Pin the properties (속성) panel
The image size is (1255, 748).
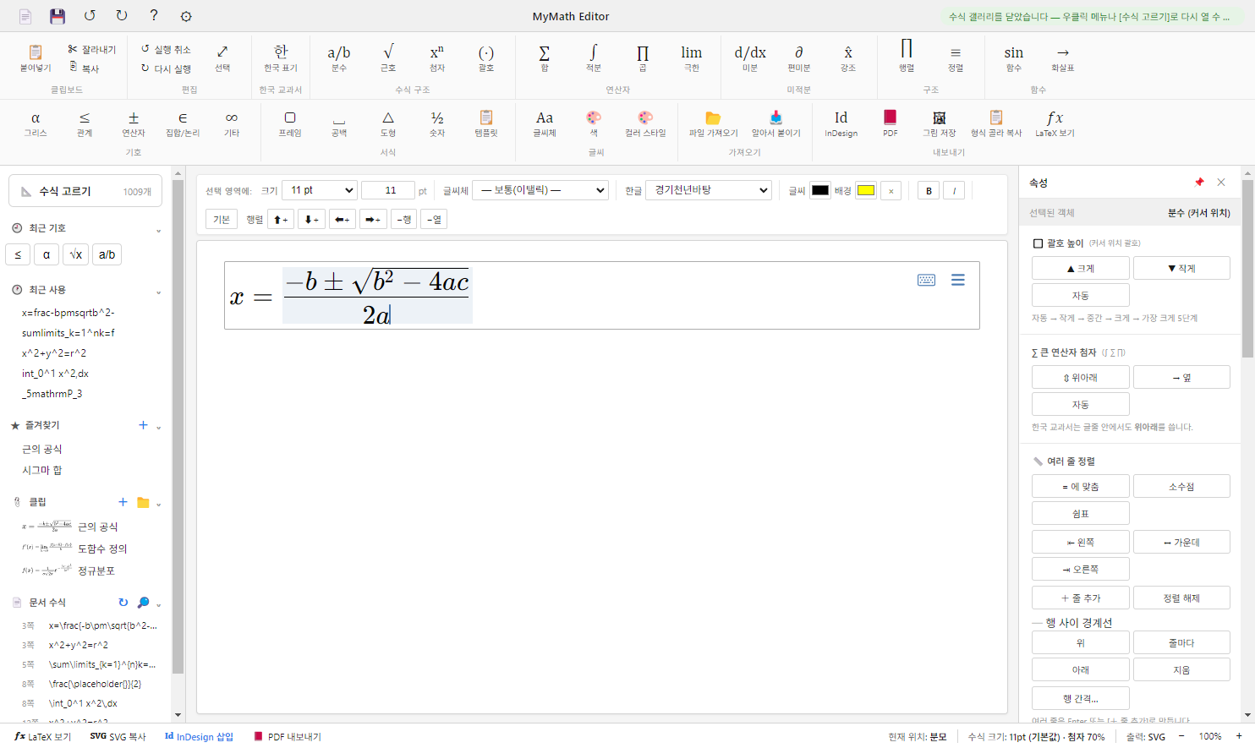[1199, 183]
